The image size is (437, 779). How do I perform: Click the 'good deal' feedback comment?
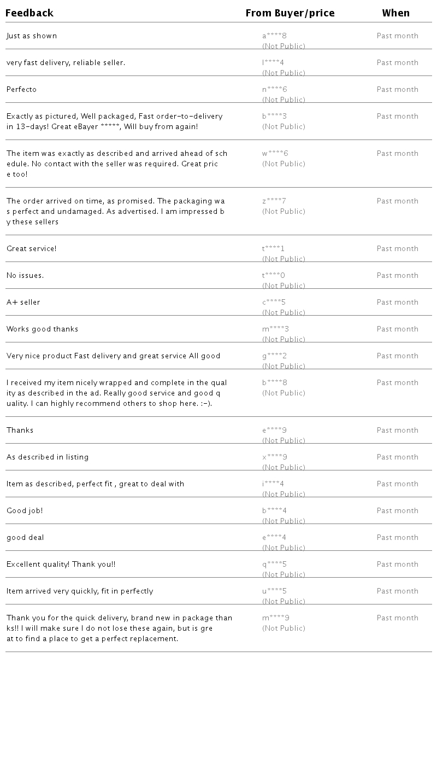point(25,538)
